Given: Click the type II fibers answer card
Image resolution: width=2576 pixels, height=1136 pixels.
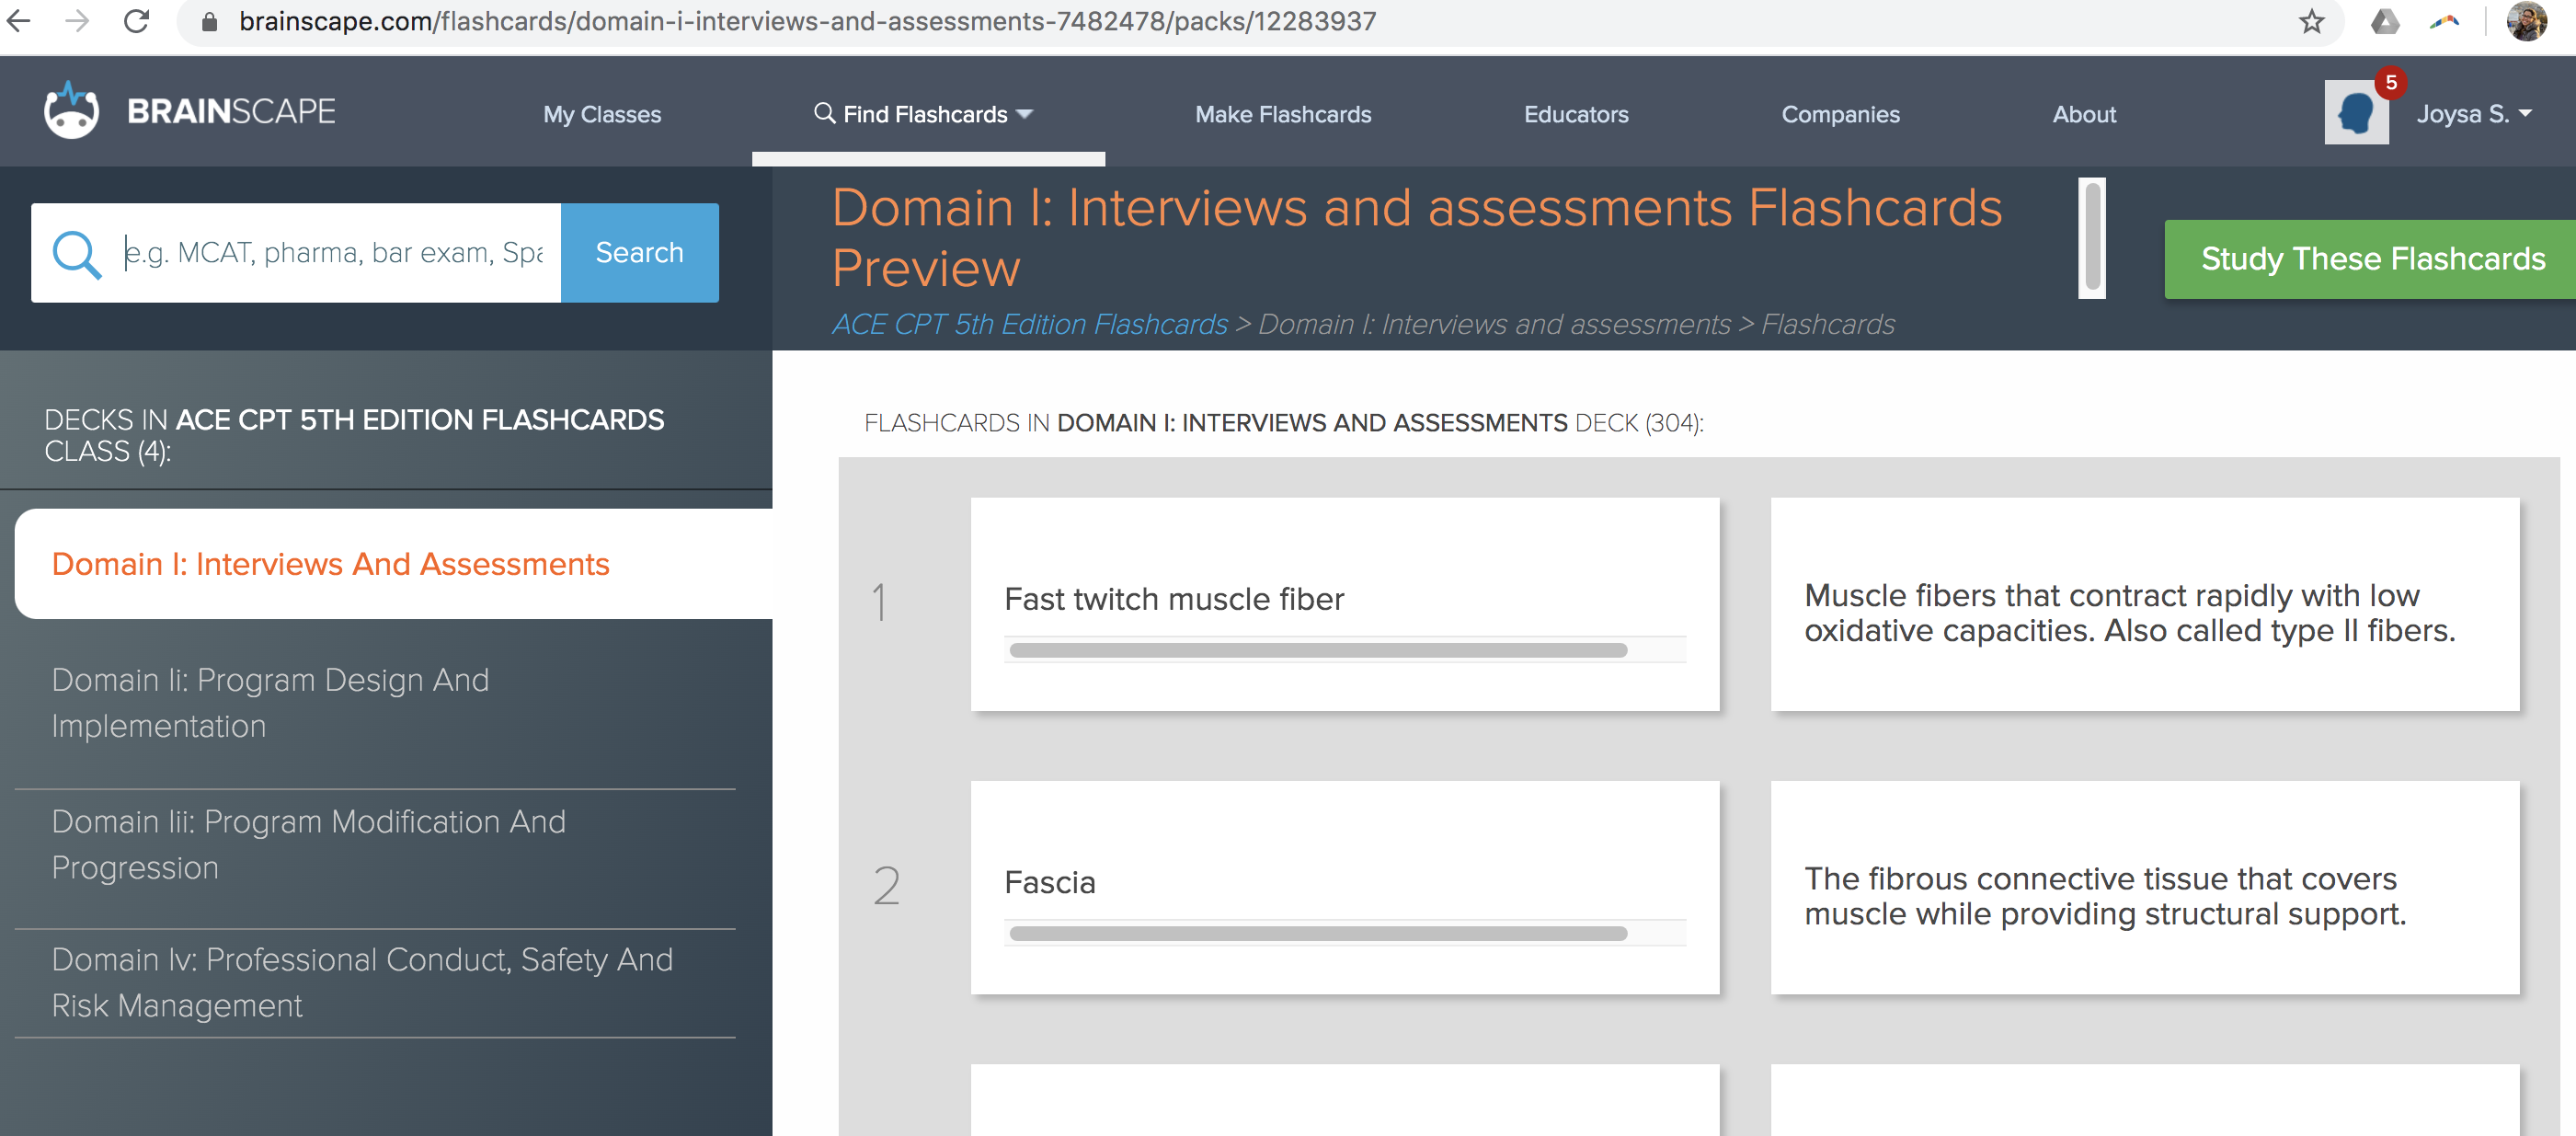Looking at the screenshot, I should tap(2144, 604).
